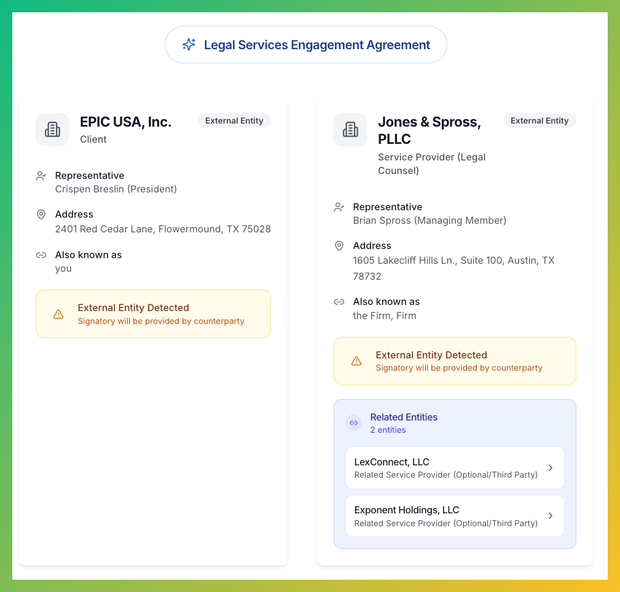Click the warning triangle in the Jones & Spross alert

tap(356, 361)
